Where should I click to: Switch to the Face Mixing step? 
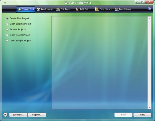point(123,9)
